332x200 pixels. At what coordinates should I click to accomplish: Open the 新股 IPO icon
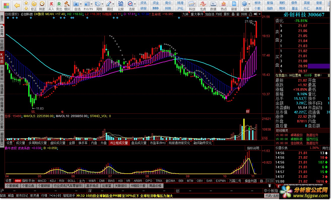[x=234, y=6]
